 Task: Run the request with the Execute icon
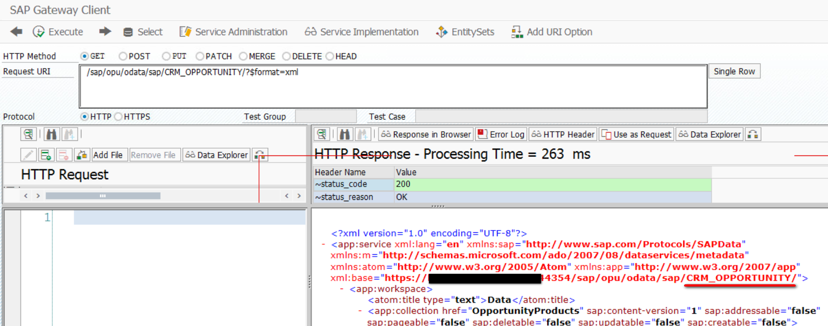pos(39,32)
